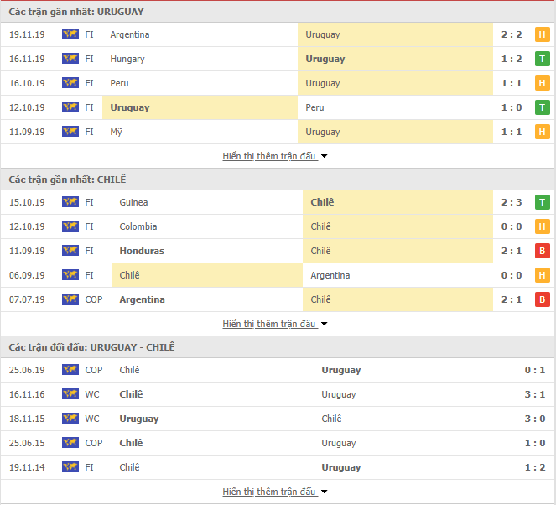Viewport: 556px width, 505px height.
Task: Click the 3 : 0 score of 18.11.15 match
Action: [x=535, y=419]
